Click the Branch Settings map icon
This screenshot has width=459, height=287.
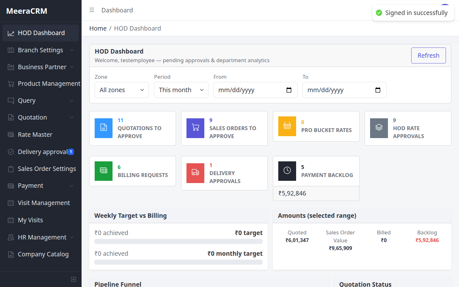(11, 50)
